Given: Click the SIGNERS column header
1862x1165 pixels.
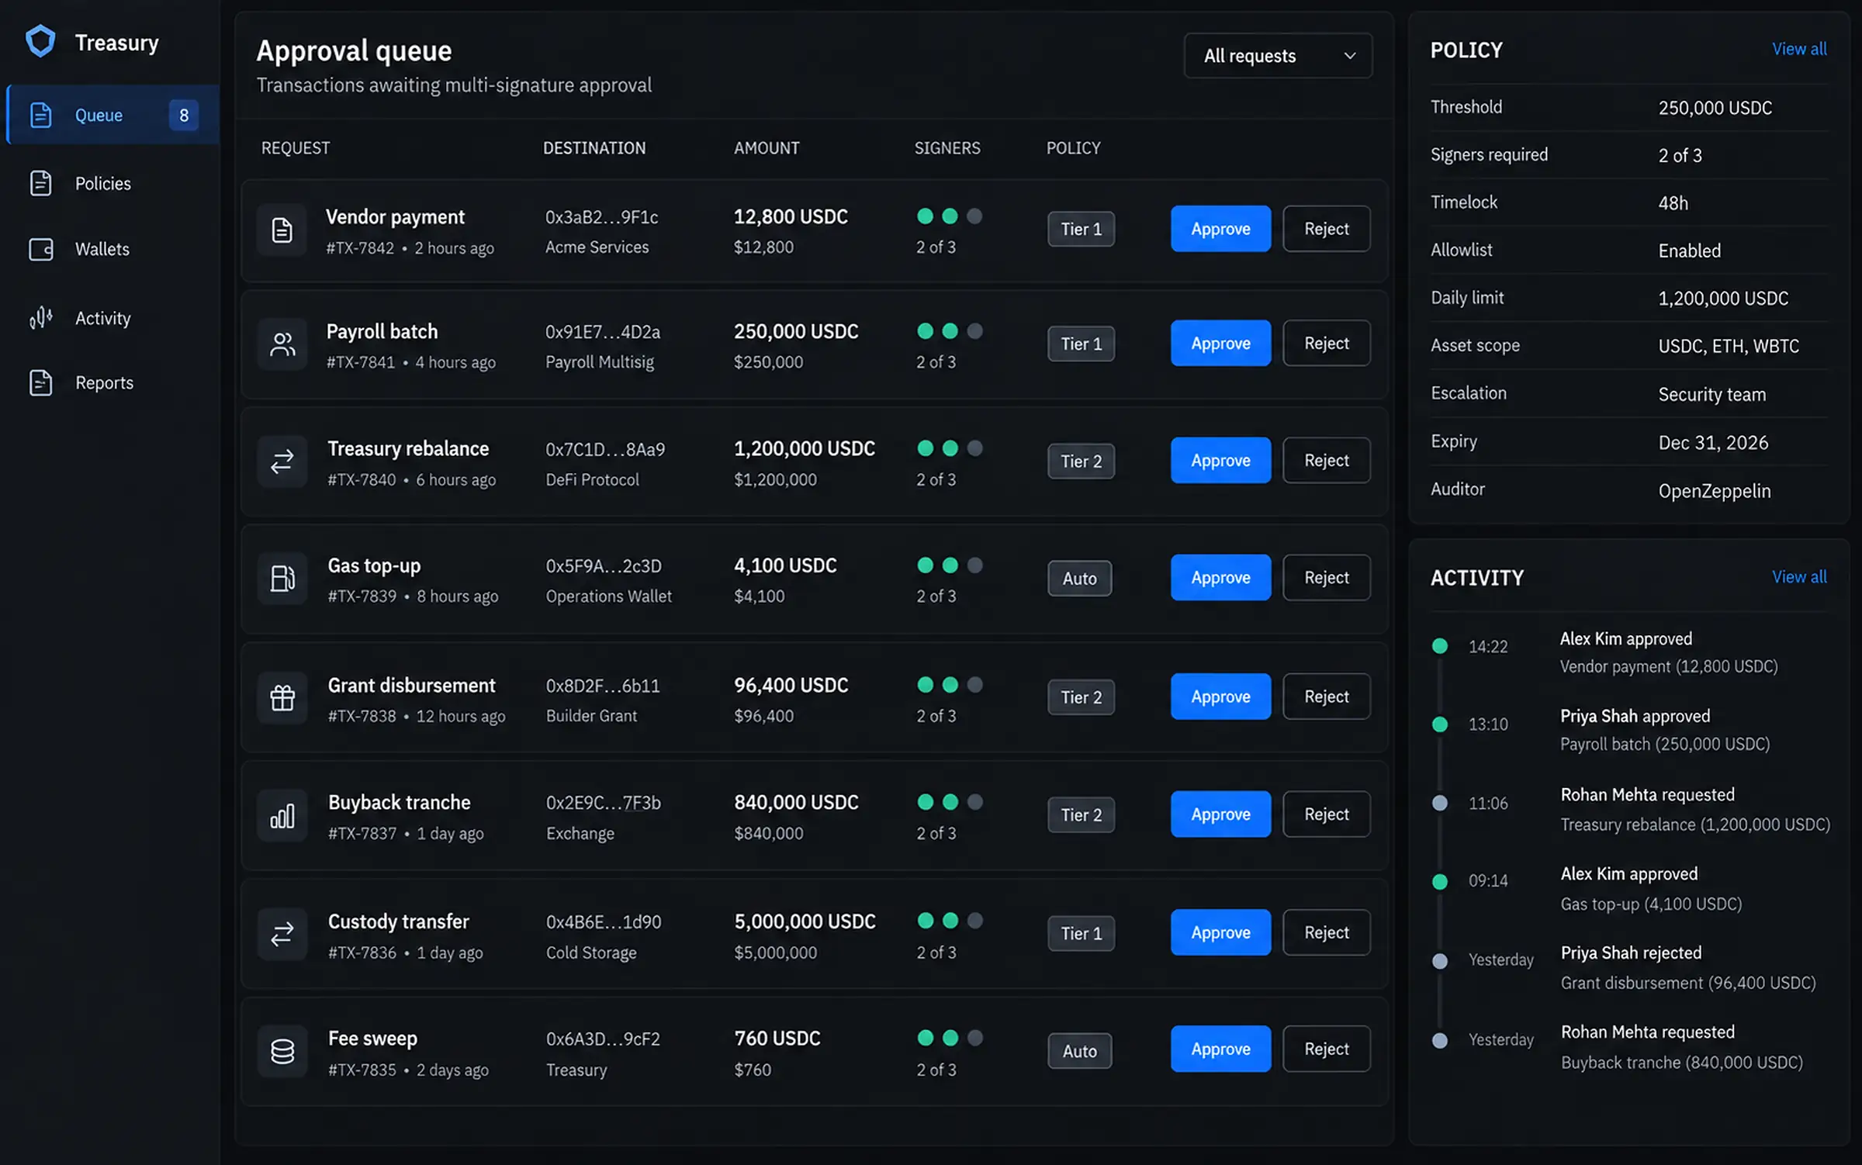Looking at the screenshot, I should point(947,147).
